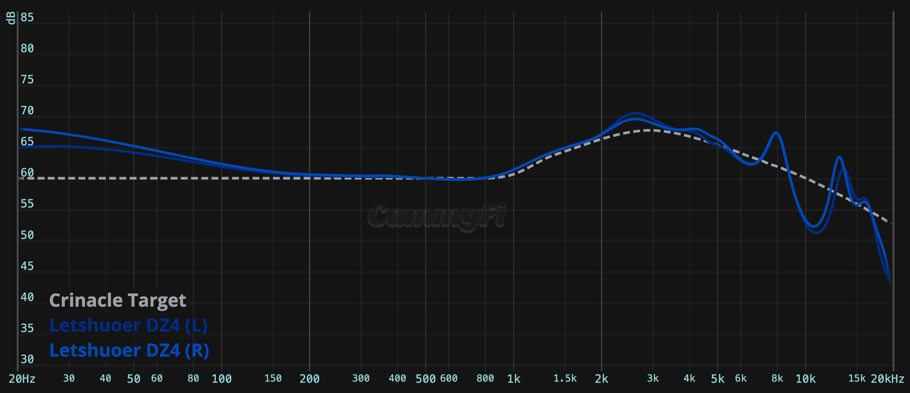Viewport: 910px width, 393px height.
Task: Click the CammyFi watermark logo
Action: point(437,217)
